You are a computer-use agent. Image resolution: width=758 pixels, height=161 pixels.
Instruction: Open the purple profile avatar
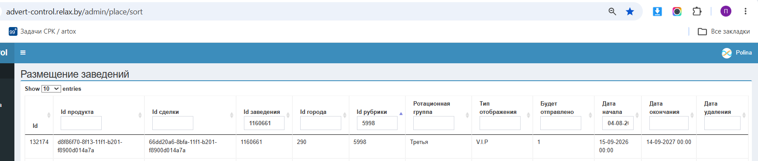pyautogui.click(x=726, y=12)
